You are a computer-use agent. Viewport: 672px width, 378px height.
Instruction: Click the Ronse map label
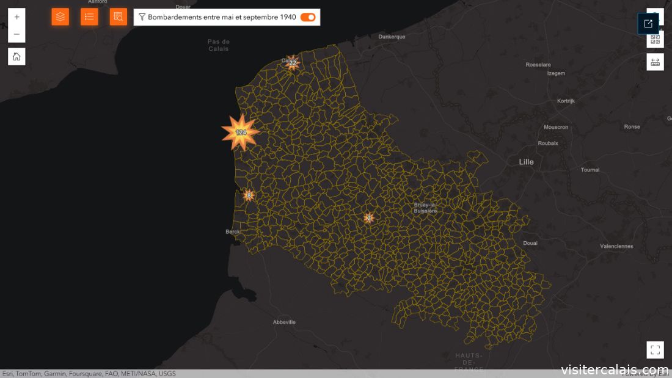click(x=632, y=127)
